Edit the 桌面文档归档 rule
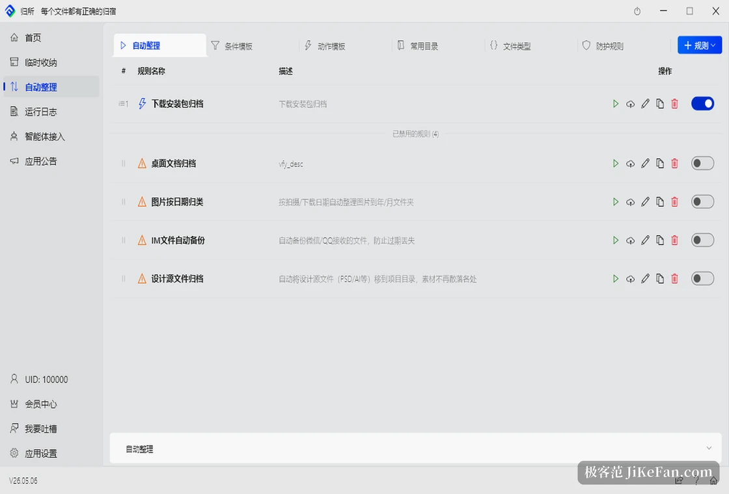This screenshot has width=729, height=494. coord(645,163)
